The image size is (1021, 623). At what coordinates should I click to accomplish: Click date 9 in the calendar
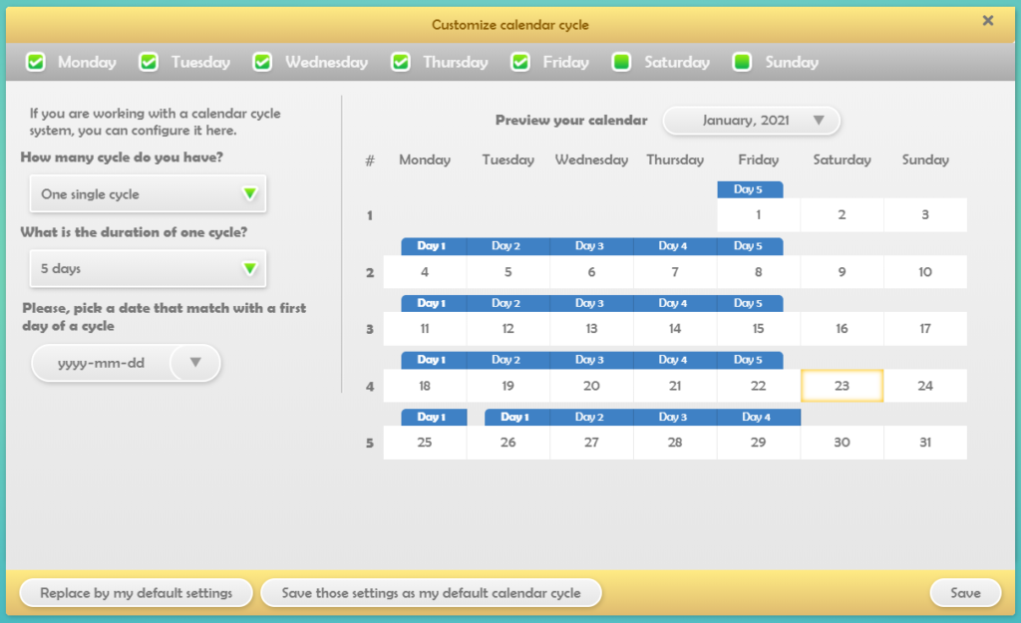pos(842,272)
